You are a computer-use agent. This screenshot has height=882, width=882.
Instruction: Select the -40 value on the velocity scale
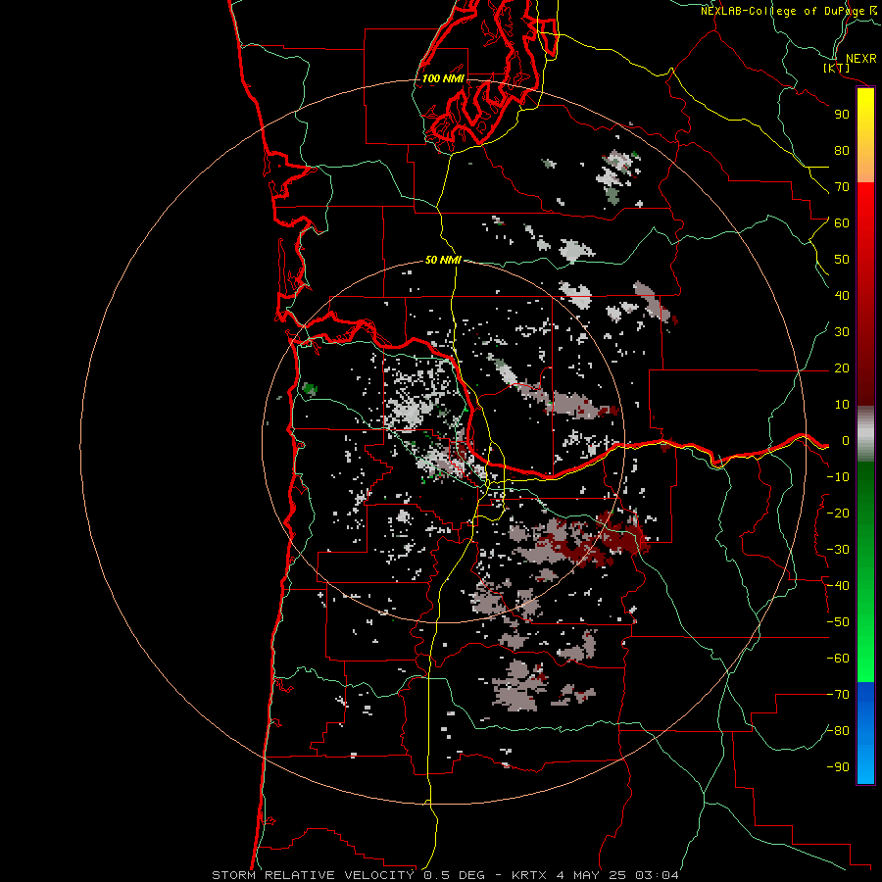point(838,586)
